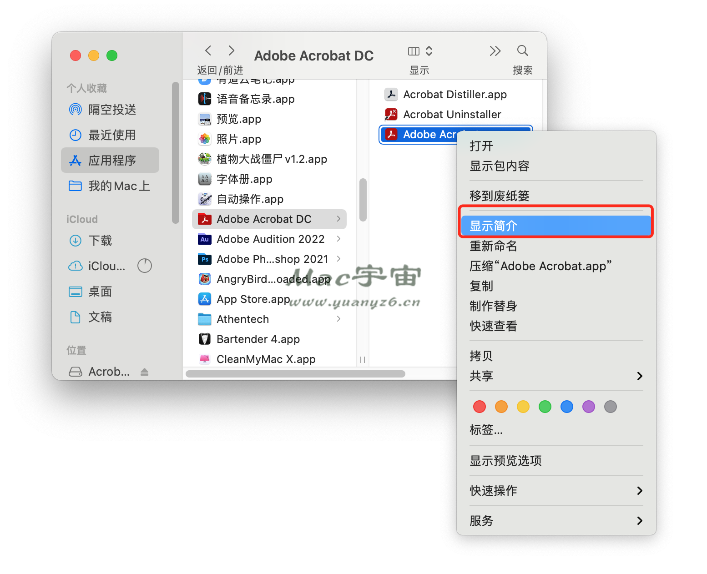
Task: Select Acrobat Uninstaller
Action: (455, 115)
